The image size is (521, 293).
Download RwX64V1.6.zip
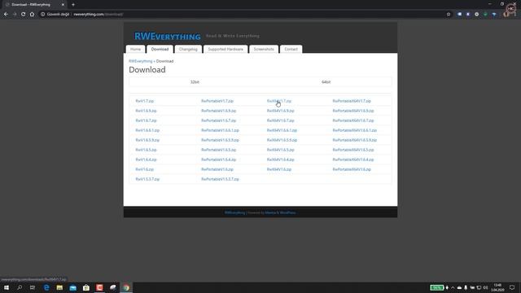pyautogui.click(x=279, y=169)
